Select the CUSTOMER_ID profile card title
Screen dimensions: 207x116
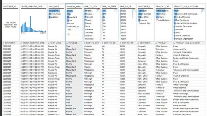9,6
